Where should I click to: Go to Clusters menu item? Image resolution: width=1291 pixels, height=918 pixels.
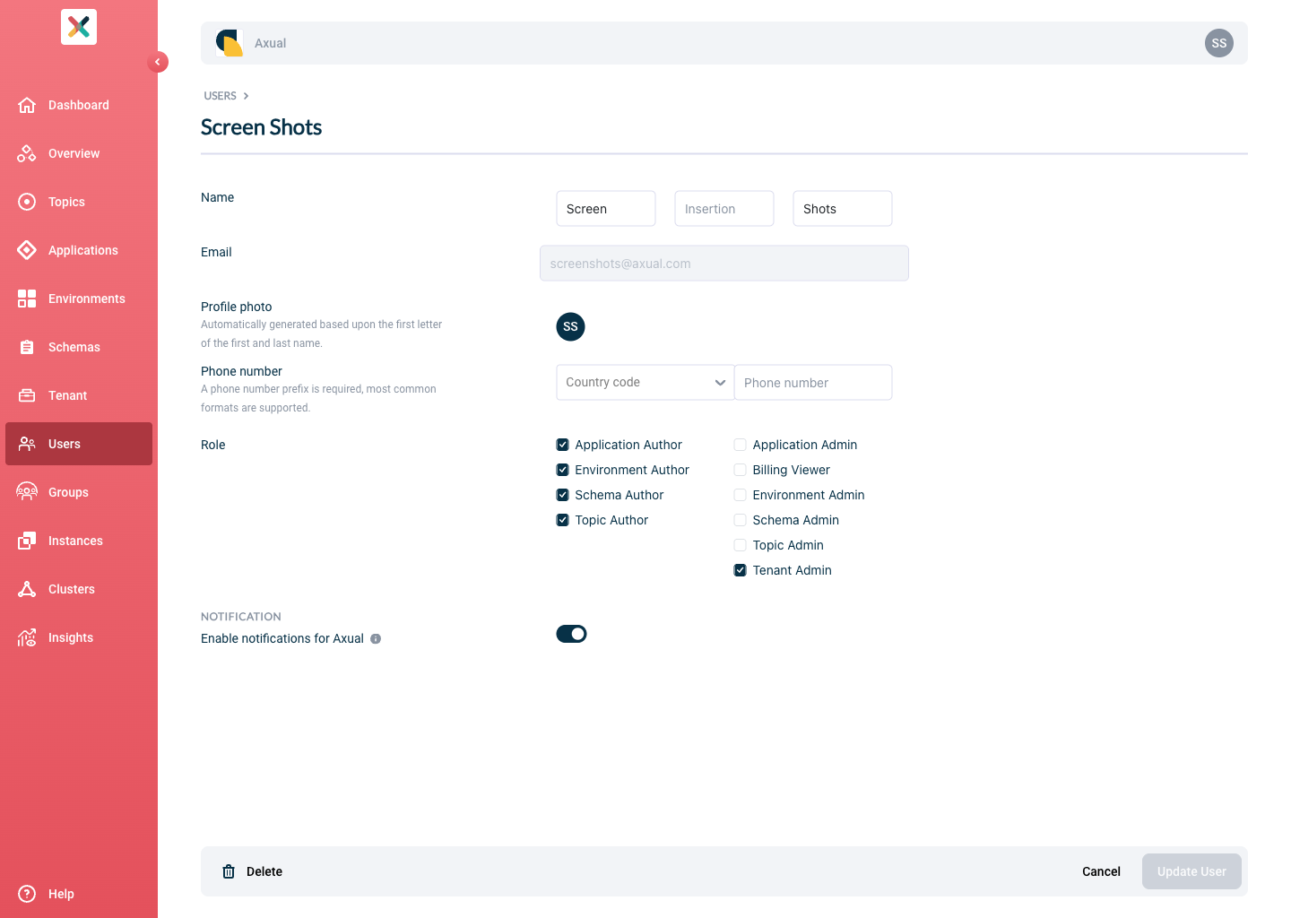[79, 589]
